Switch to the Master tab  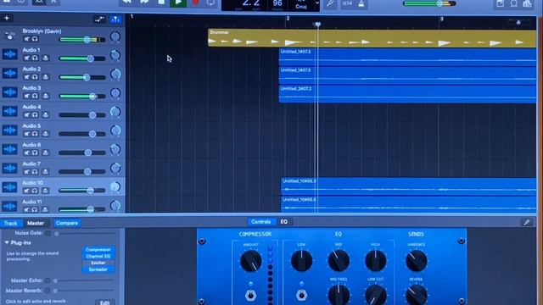(x=36, y=223)
